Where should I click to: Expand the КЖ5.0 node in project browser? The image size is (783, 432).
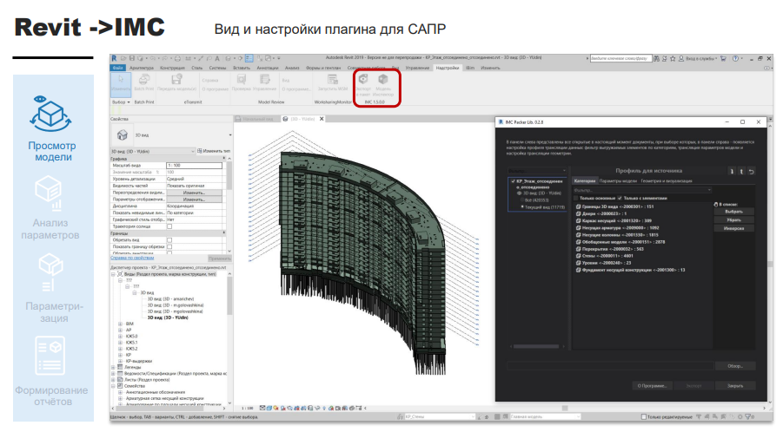[x=120, y=337]
